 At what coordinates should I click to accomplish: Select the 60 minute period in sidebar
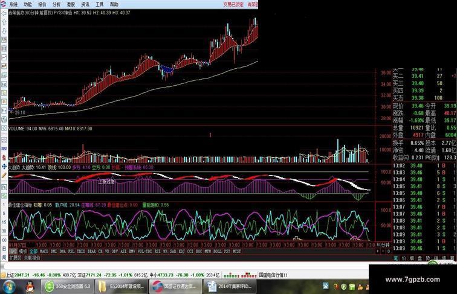pos(4,240)
